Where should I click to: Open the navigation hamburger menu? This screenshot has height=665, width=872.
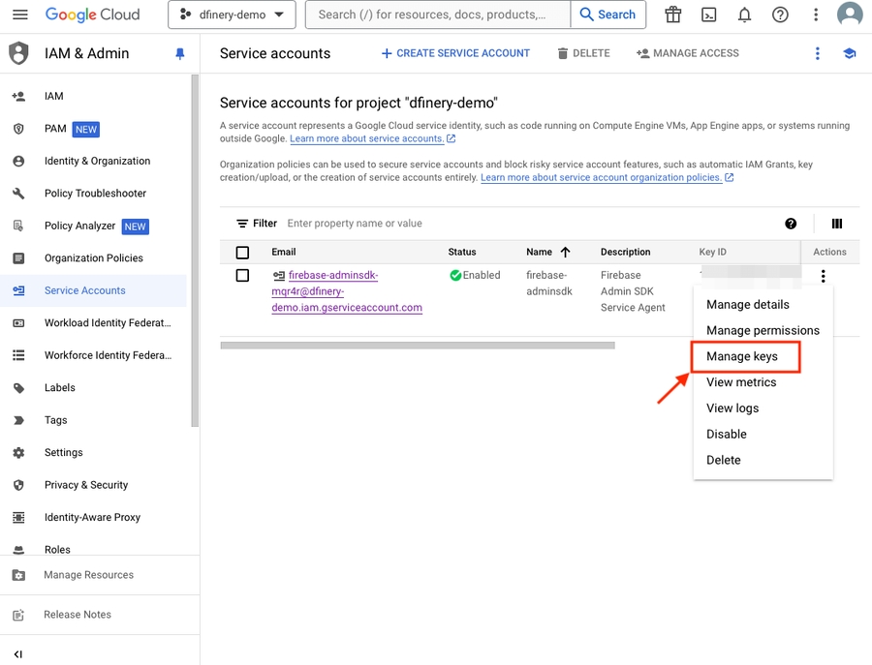click(21, 15)
